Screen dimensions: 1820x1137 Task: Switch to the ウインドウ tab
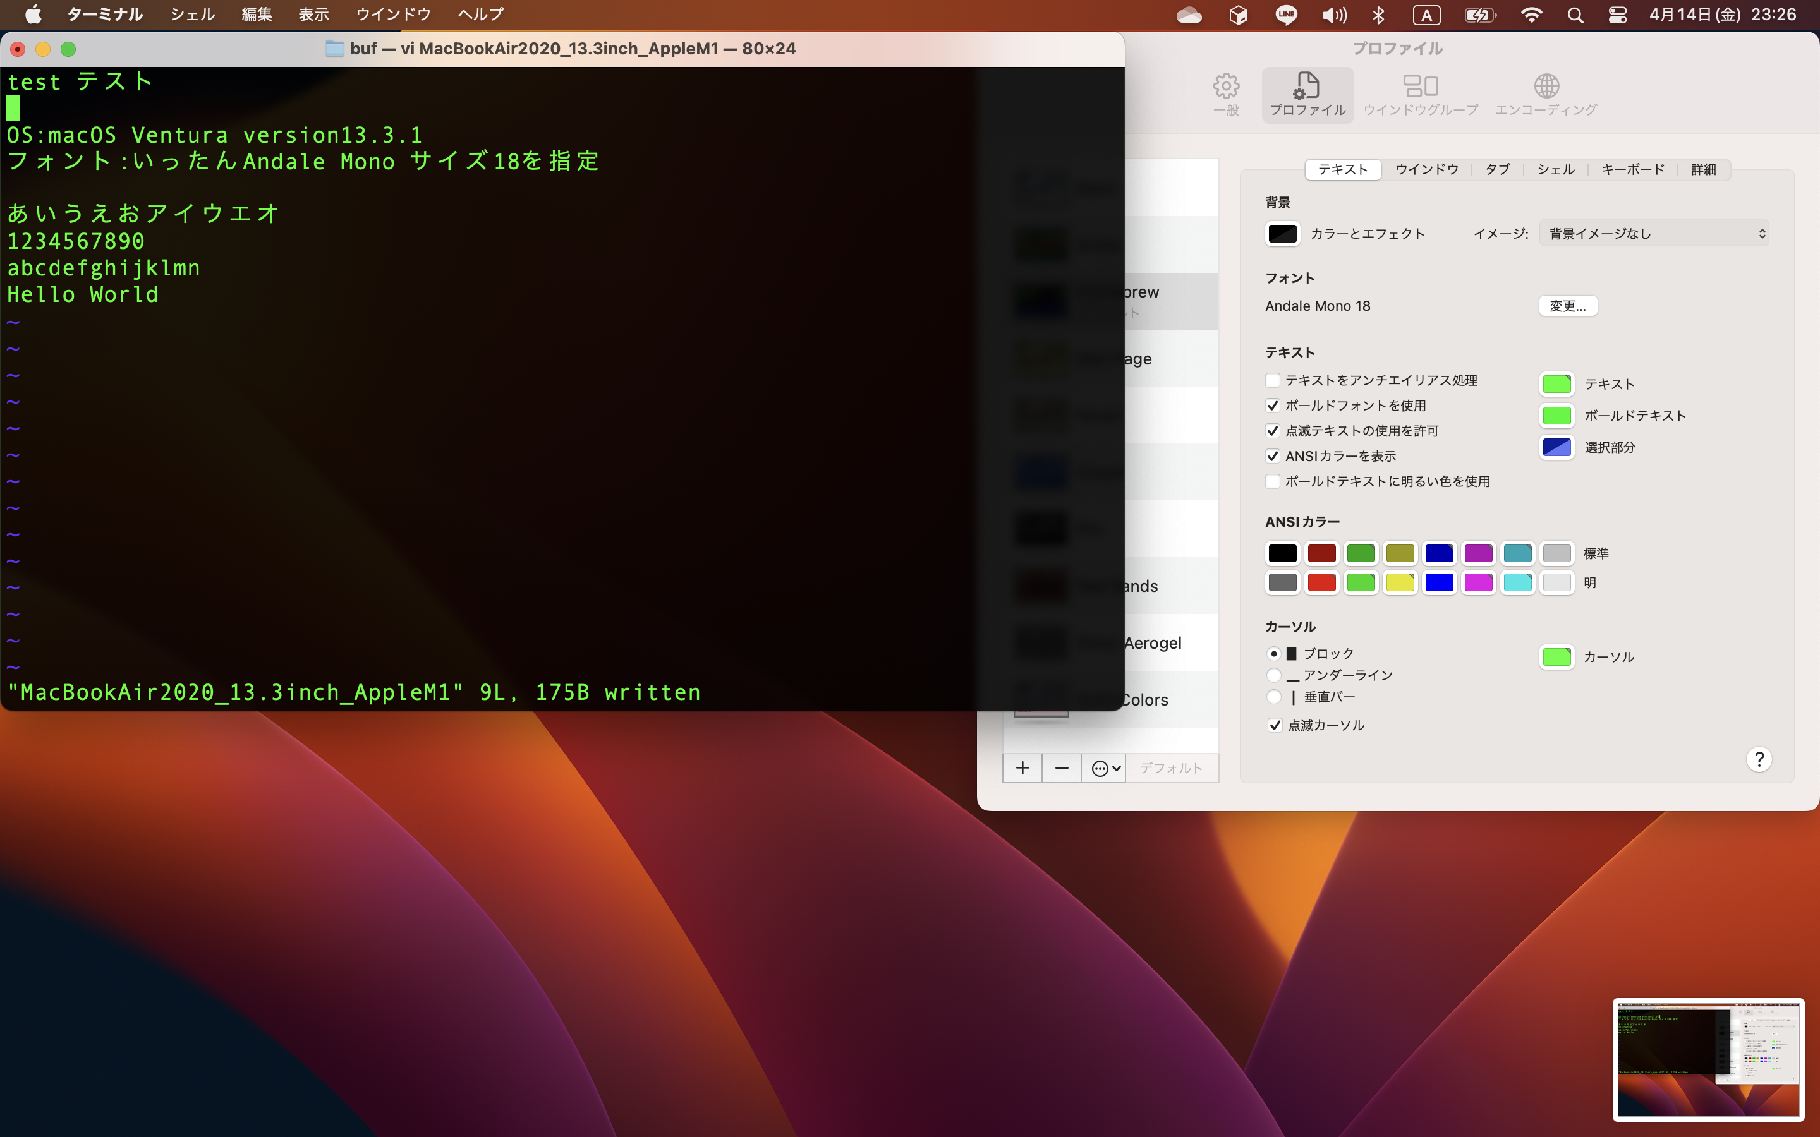pos(1427,169)
